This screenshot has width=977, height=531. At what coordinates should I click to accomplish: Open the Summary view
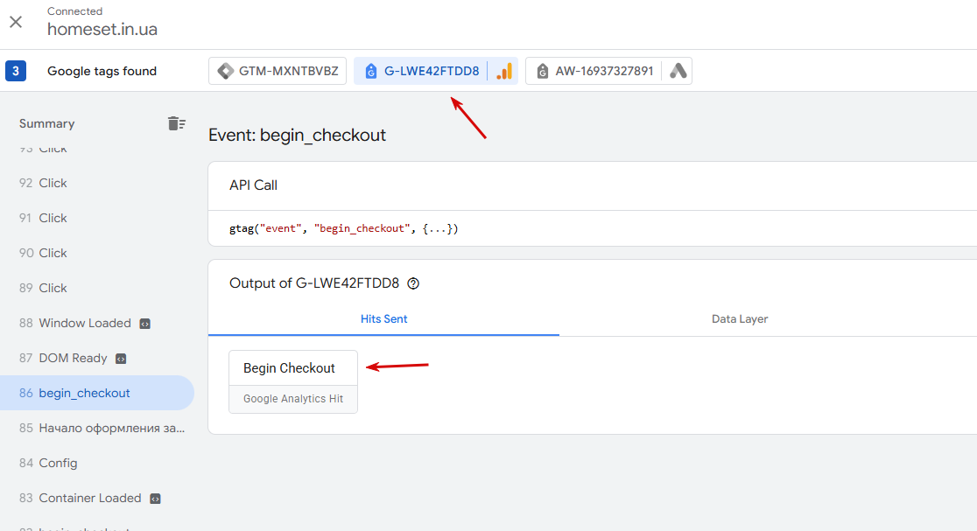tap(46, 123)
